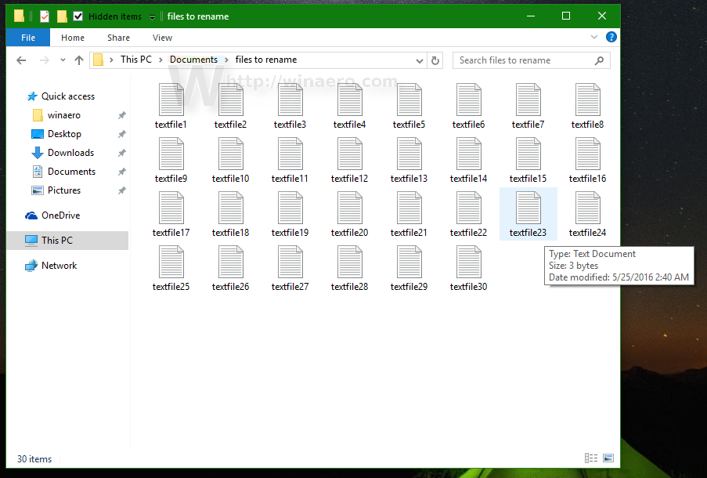Uncheck the Hidden items checkbox
The height and width of the screenshot is (478, 707).
77,16
